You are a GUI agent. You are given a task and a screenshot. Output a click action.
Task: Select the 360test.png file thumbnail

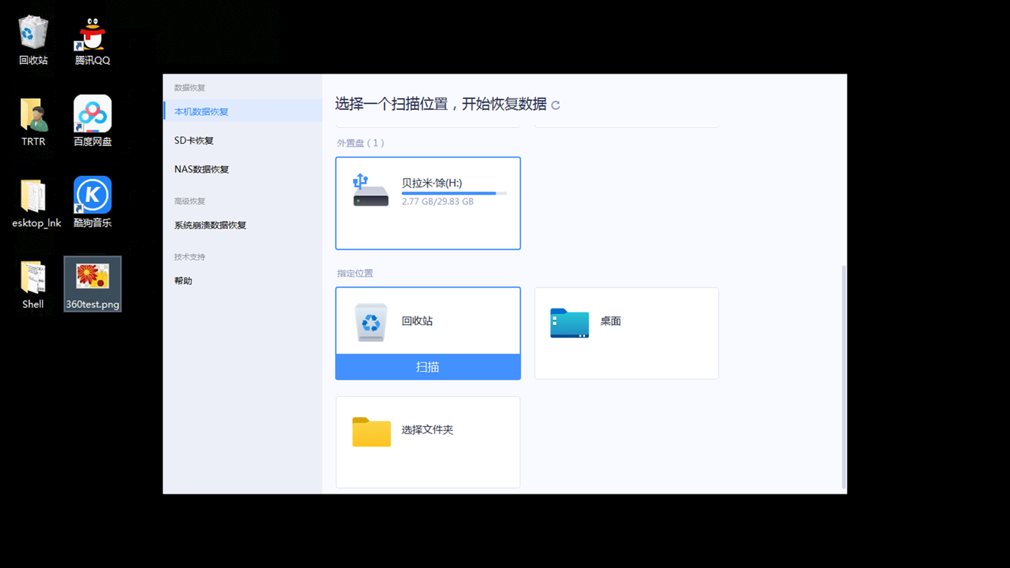pyautogui.click(x=93, y=284)
